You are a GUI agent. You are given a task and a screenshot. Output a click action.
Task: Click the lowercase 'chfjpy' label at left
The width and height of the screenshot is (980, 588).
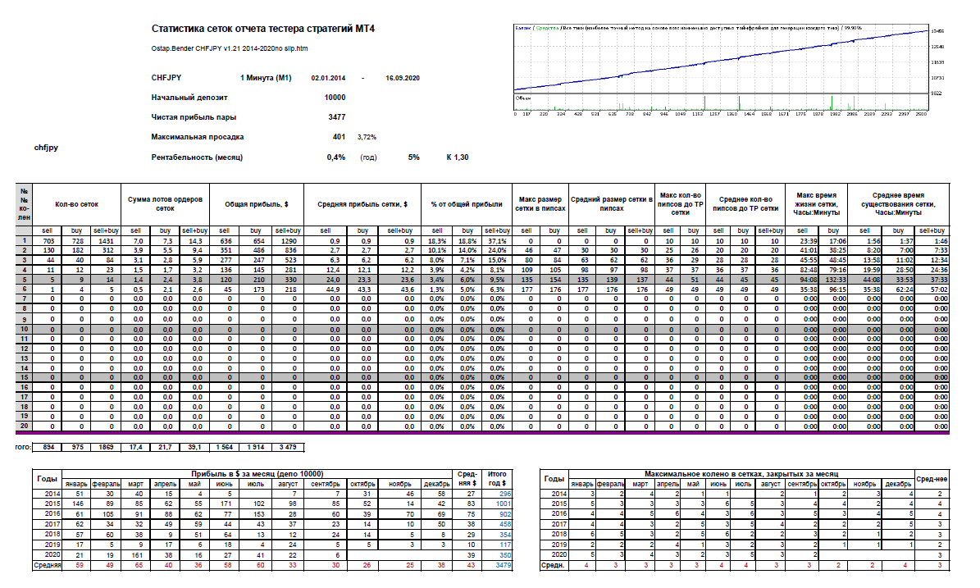[x=46, y=148]
